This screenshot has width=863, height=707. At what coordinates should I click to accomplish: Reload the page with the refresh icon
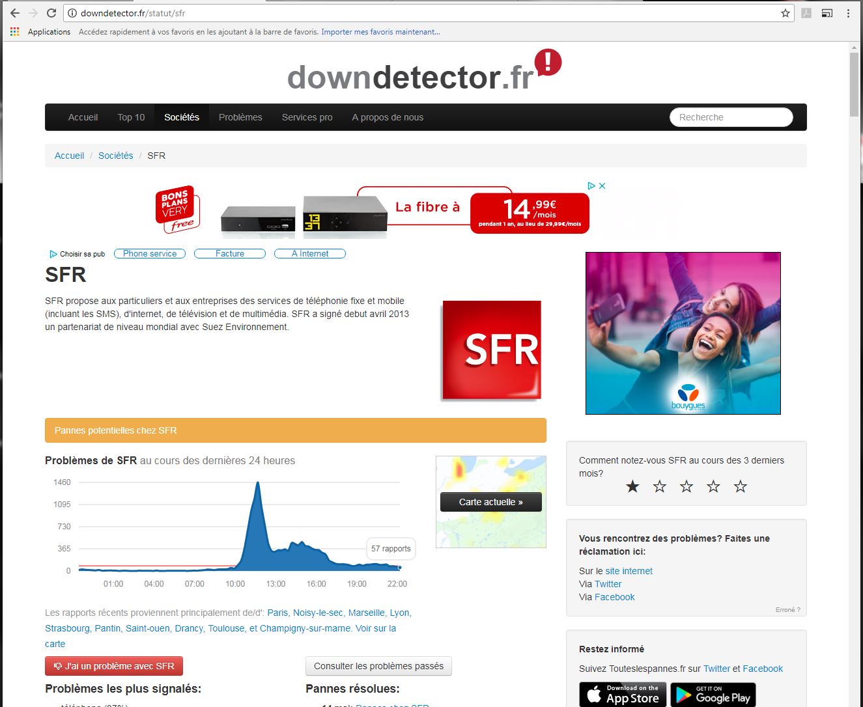51,13
